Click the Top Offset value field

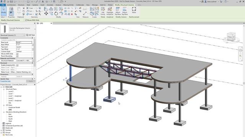[24, 49]
